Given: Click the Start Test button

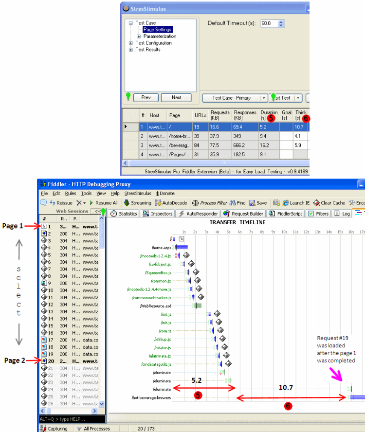Looking at the screenshot, I should pos(282,98).
